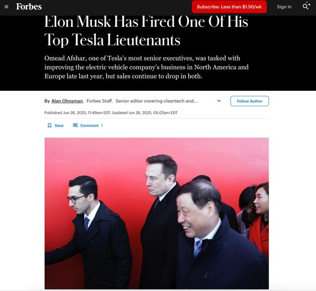Expand the author bio chevron
Viewport: 316px width, 291px height.
[x=219, y=101]
